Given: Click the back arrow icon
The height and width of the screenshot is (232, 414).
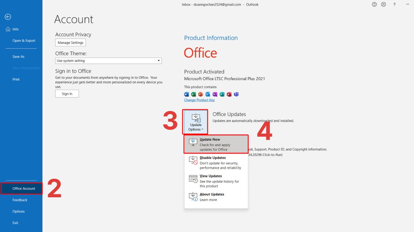Looking at the screenshot, I should [8, 17].
